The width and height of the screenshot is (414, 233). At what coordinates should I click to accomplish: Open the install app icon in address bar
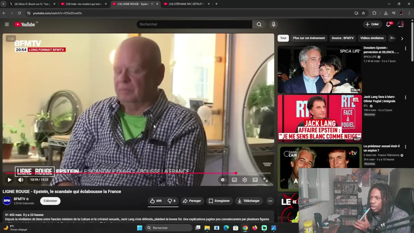click(x=356, y=13)
